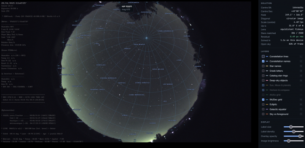
Task: Click the BOOTES constellation label
Action: pyautogui.click(x=122, y=83)
